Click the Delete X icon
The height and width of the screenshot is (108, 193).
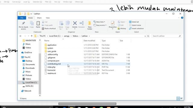click(75, 23)
